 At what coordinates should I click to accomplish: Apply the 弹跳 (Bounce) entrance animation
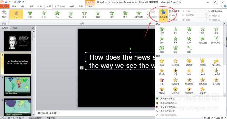[189, 49]
